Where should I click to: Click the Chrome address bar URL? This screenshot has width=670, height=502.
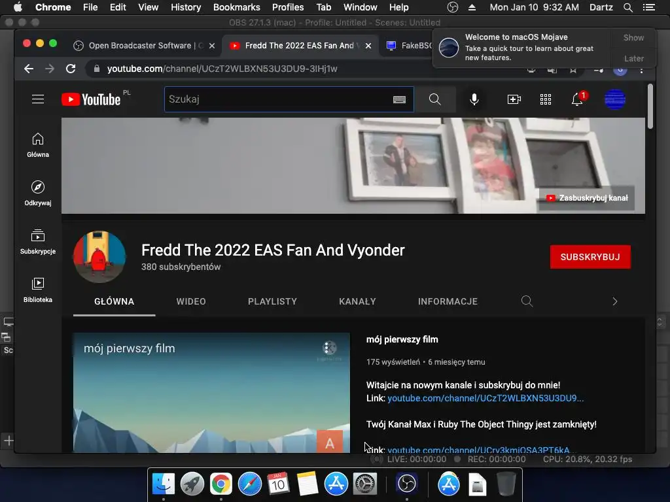click(x=222, y=69)
